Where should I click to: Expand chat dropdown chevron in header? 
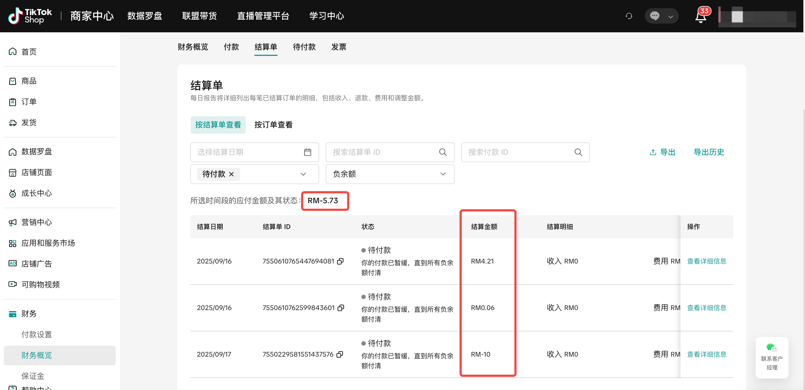670,16
